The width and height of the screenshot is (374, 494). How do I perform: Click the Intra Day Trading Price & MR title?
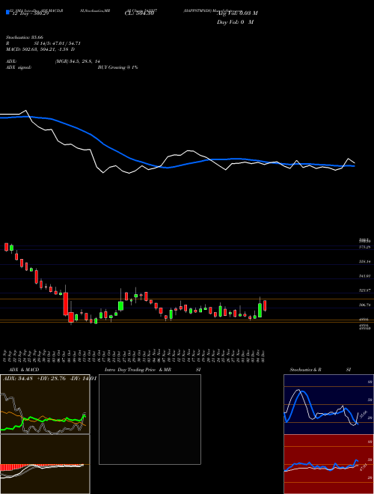138,370
